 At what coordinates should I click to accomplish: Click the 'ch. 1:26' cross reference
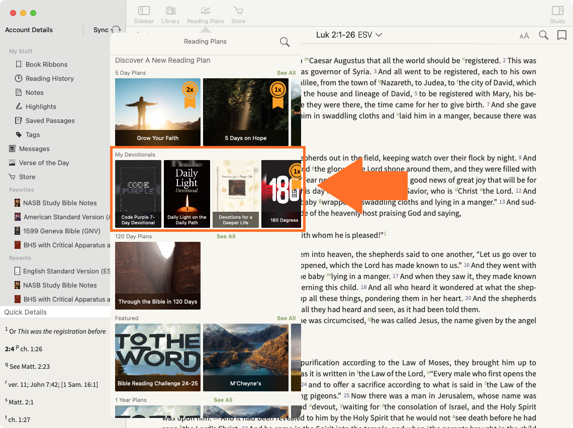[x=31, y=349]
